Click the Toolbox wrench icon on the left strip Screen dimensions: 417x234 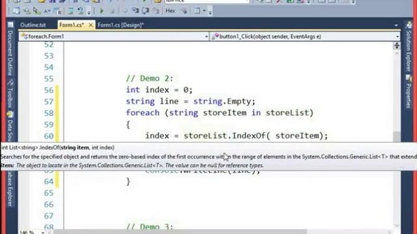point(10,83)
